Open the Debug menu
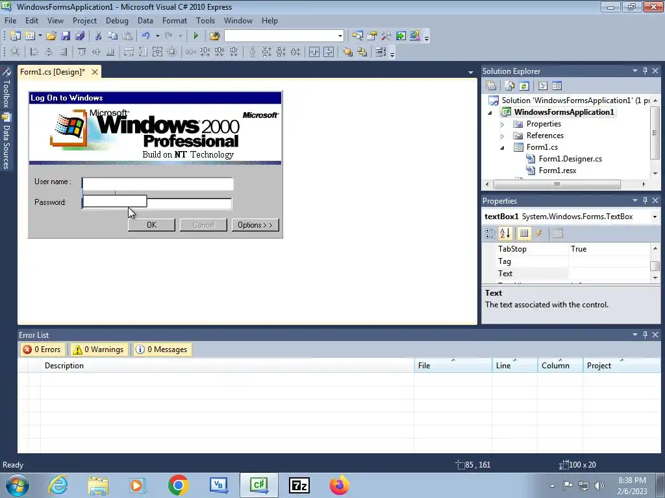The width and height of the screenshot is (665, 498). pos(117,20)
